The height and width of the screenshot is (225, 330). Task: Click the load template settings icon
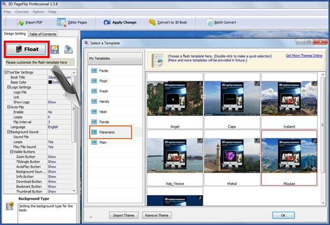(69, 50)
